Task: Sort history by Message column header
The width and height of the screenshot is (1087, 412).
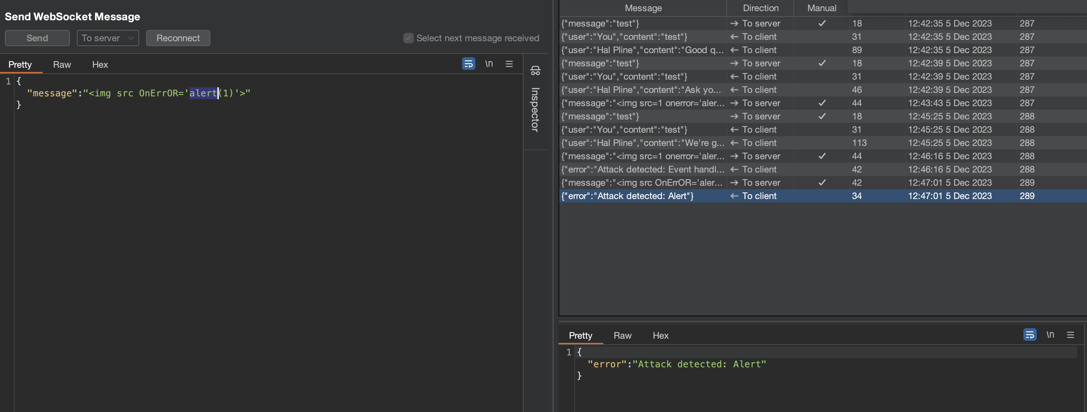Action: pyautogui.click(x=643, y=8)
